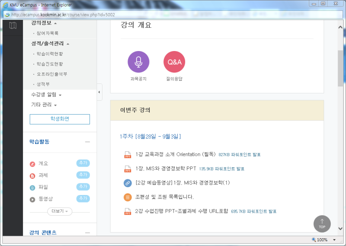Collapse the left sidebar with arrow handle
Screen dimensions: 346x246
[x=99, y=92]
